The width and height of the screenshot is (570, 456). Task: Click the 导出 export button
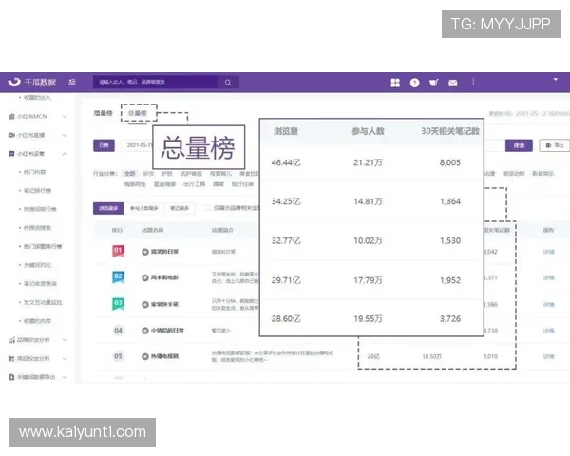pyautogui.click(x=555, y=145)
